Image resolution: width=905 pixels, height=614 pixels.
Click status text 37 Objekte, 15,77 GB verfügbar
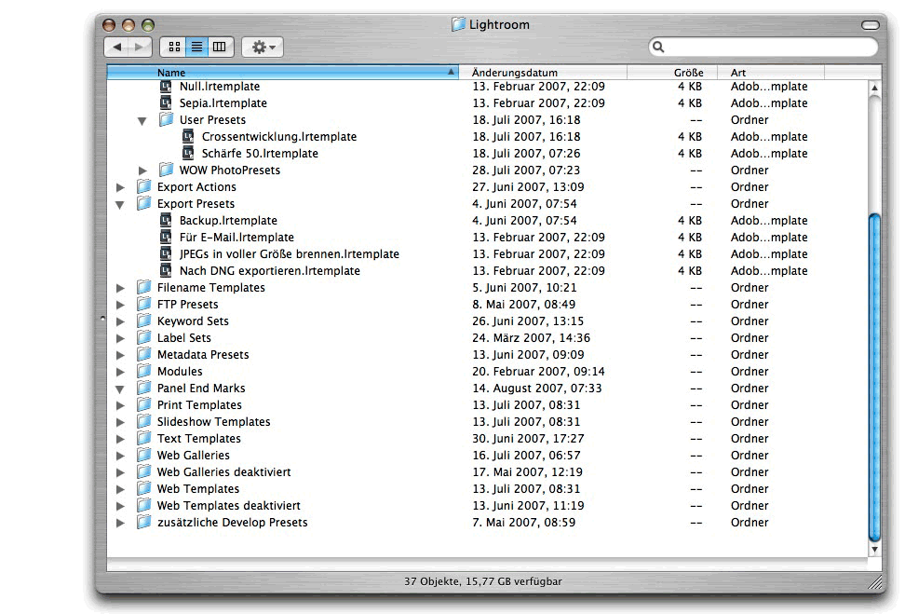pos(482,581)
